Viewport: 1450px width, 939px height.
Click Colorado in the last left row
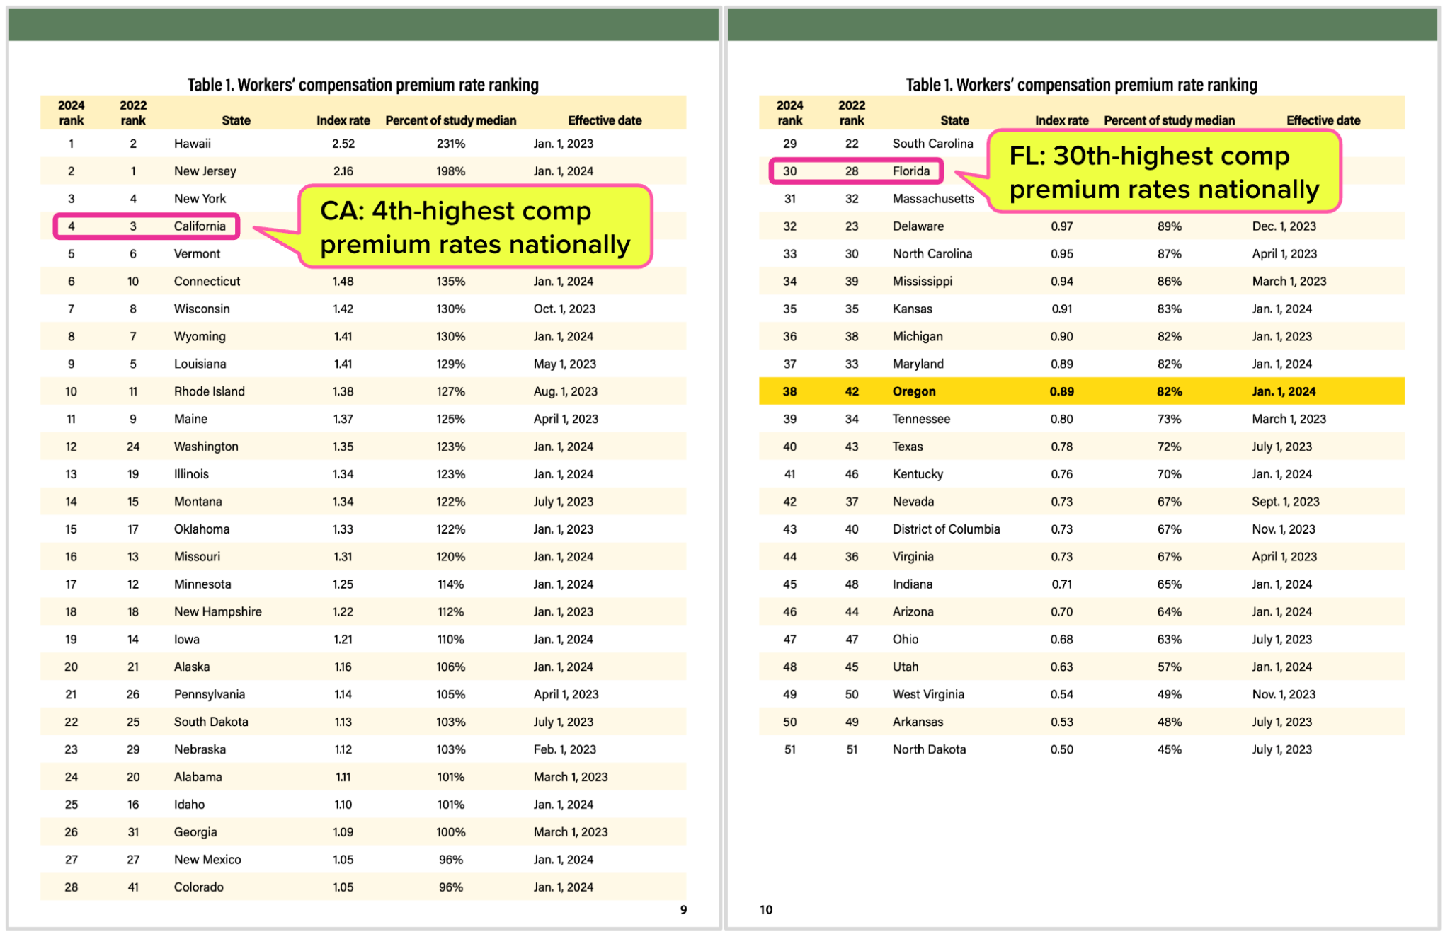coord(199,887)
